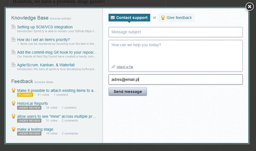Open Add the commit-msg Git hook article
This screenshot has height=151, width=256.
point(57,52)
